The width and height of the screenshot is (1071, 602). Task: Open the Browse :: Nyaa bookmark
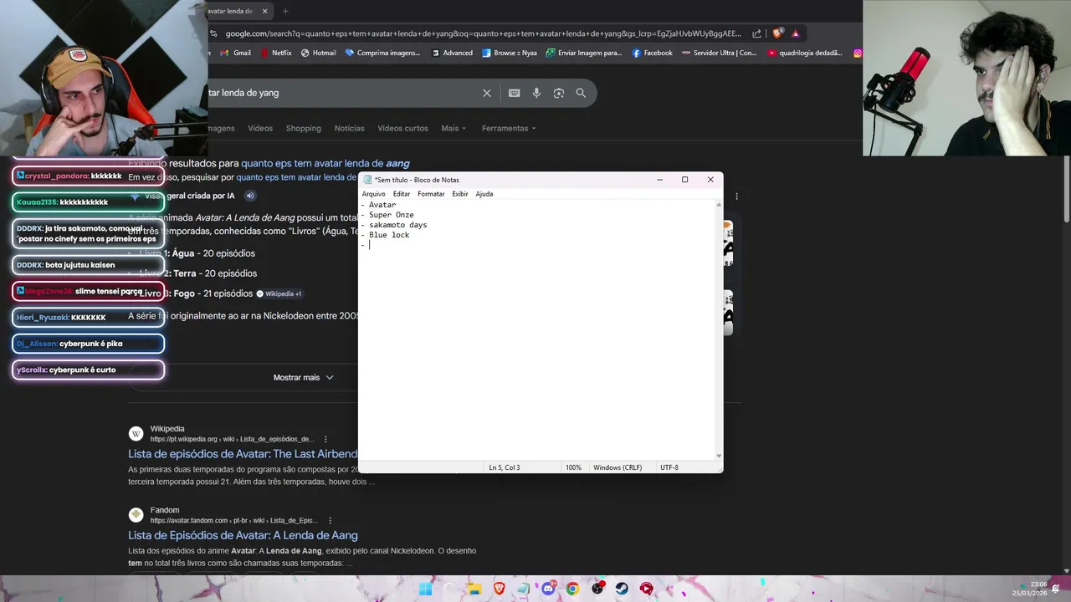[510, 53]
